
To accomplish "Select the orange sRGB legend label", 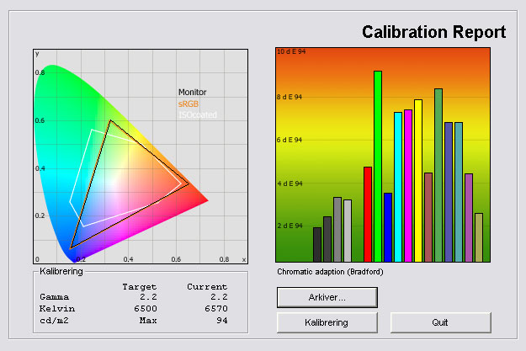I will [189, 103].
